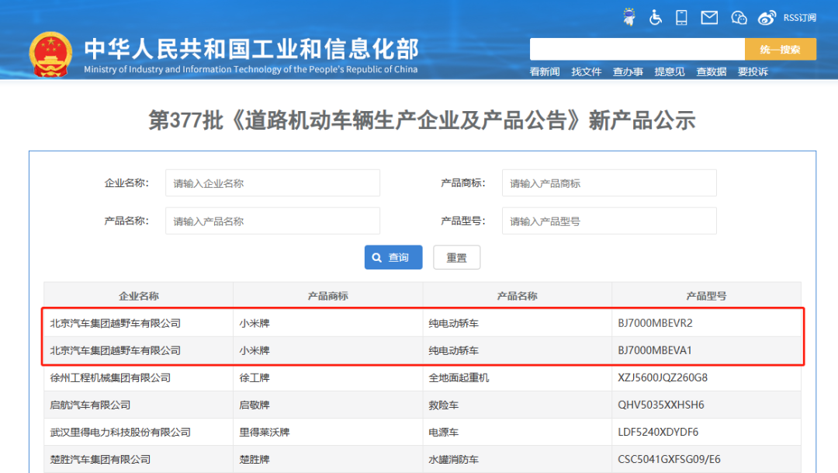
Task: Click into the 产品型号 input field
Action: point(609,221)
